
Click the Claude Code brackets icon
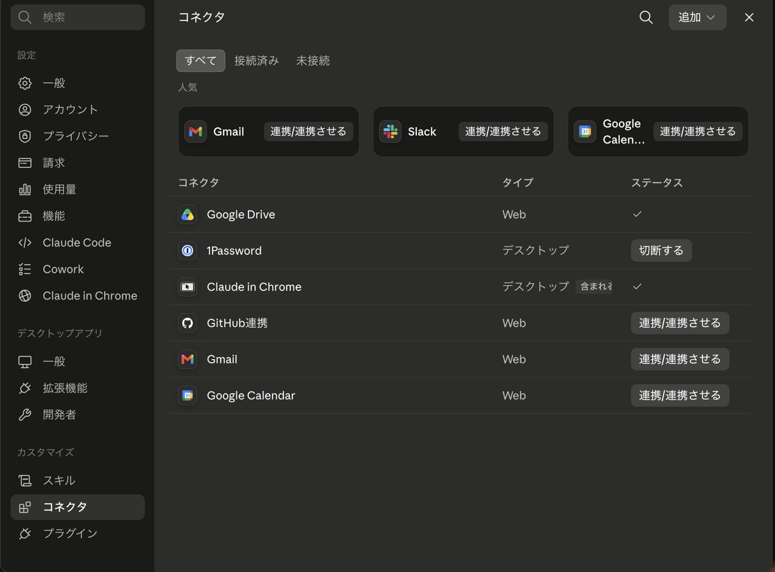(25, 243)
